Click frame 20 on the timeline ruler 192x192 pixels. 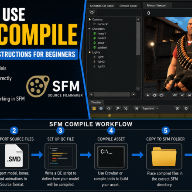tap(134, 116)
